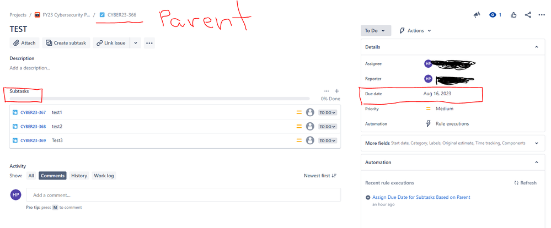Expand the More fields section
The height and width of the screenshot is (228, 551).
coord(537,143)
